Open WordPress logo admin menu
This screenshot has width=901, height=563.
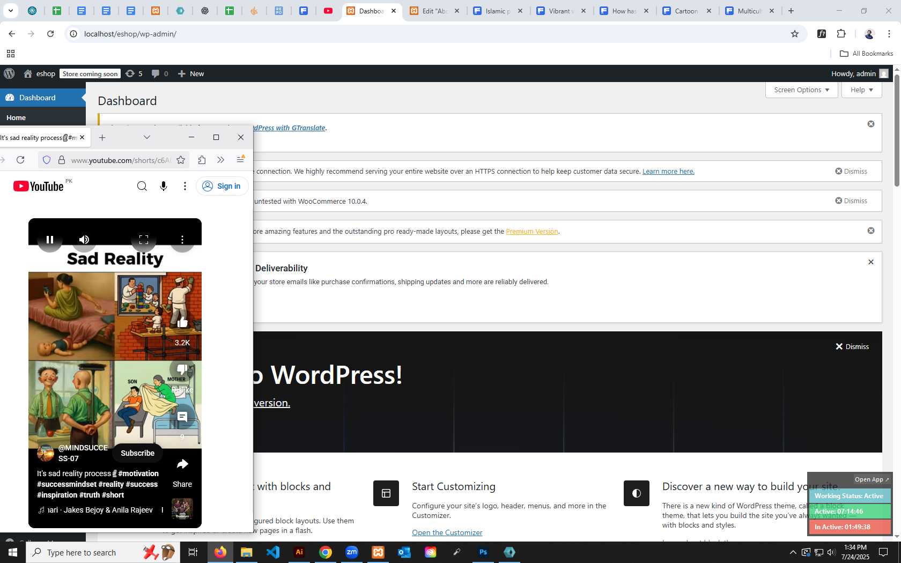click(x=9, y=73)
